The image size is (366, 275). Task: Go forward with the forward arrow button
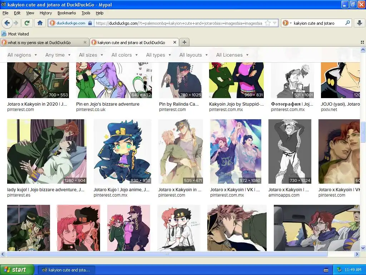16,23
